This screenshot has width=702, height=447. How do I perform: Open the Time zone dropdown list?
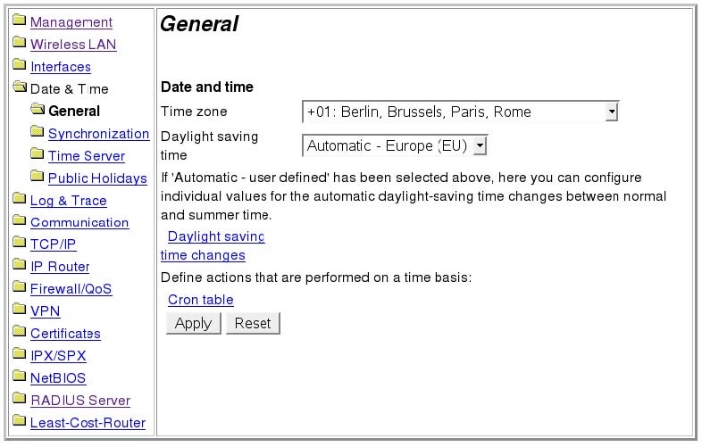[x=461, y=112]
